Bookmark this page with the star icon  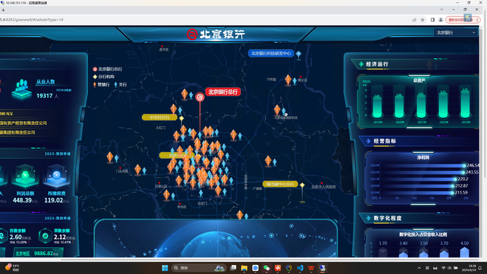tap(422, 20)
